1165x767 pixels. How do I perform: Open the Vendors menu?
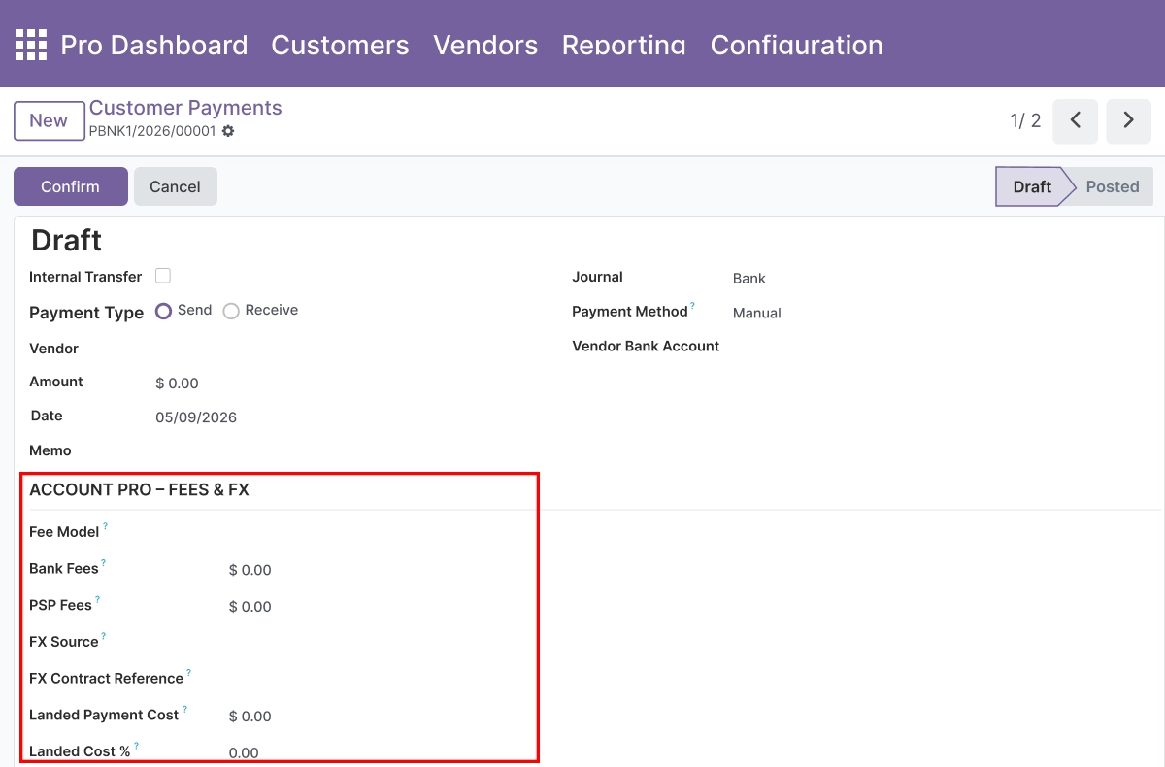click(x=485, y=45)
